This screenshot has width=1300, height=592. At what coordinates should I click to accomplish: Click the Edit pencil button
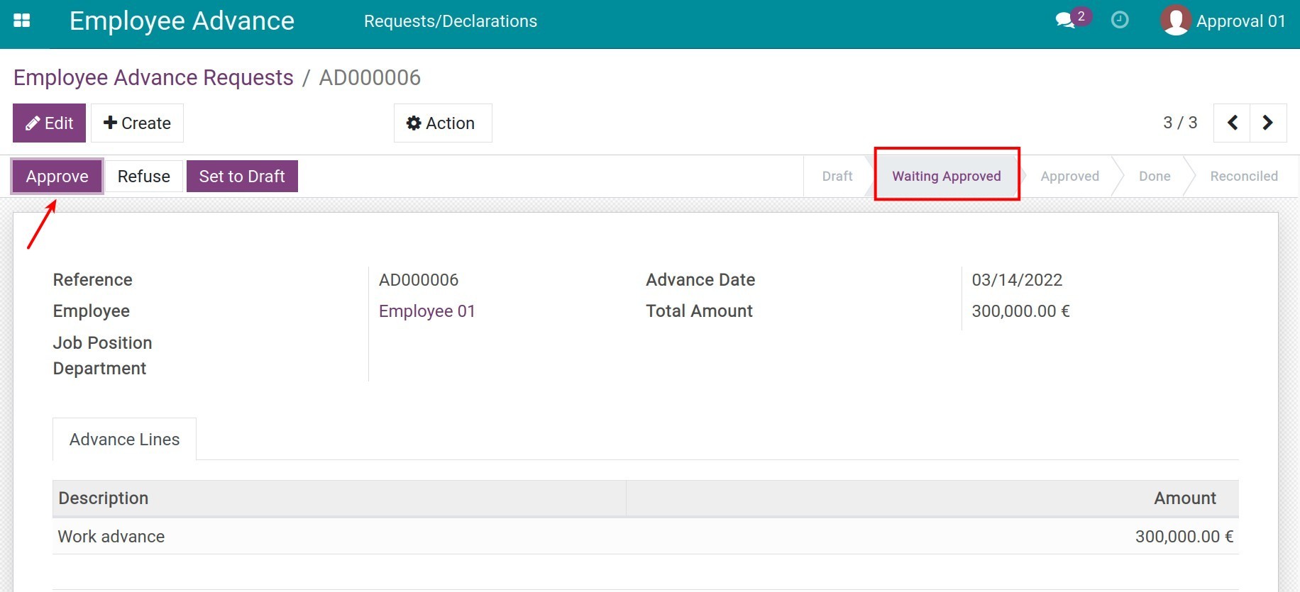tap(49, 123)
